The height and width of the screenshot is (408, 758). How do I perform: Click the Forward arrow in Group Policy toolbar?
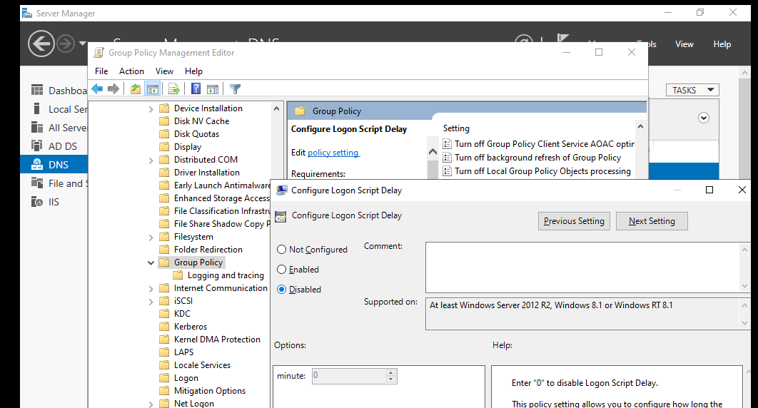113,89
